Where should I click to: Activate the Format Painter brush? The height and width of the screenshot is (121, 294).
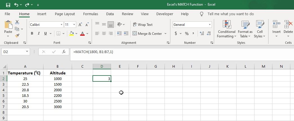[17, 35]
